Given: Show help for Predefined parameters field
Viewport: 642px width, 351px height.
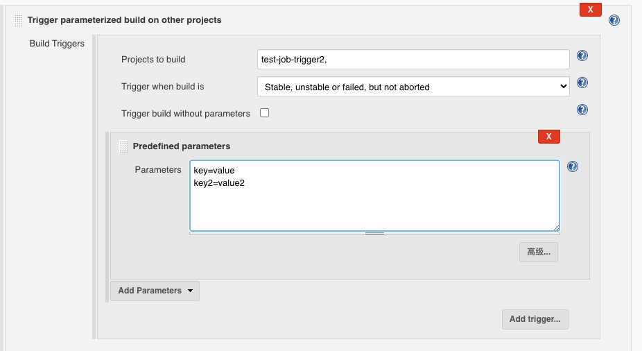Looking at the screenshot, I should coord(572,166).
